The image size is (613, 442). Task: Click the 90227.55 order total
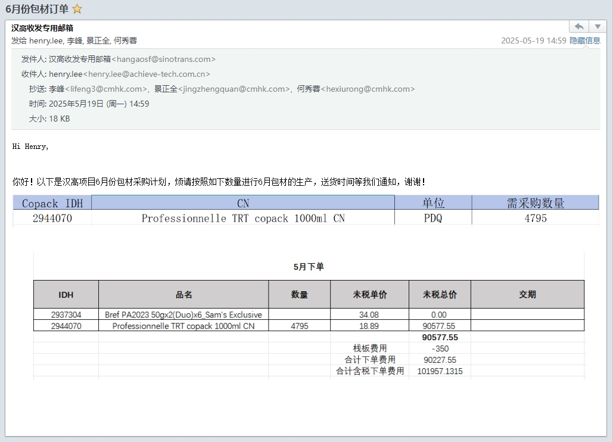[440, 360]
